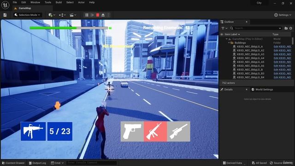Image resolution: width=295 pixels, height=166 pixels.
Task: Select actor KB3D_NEC_BldgLG_A4
Action: pos(250,58)
